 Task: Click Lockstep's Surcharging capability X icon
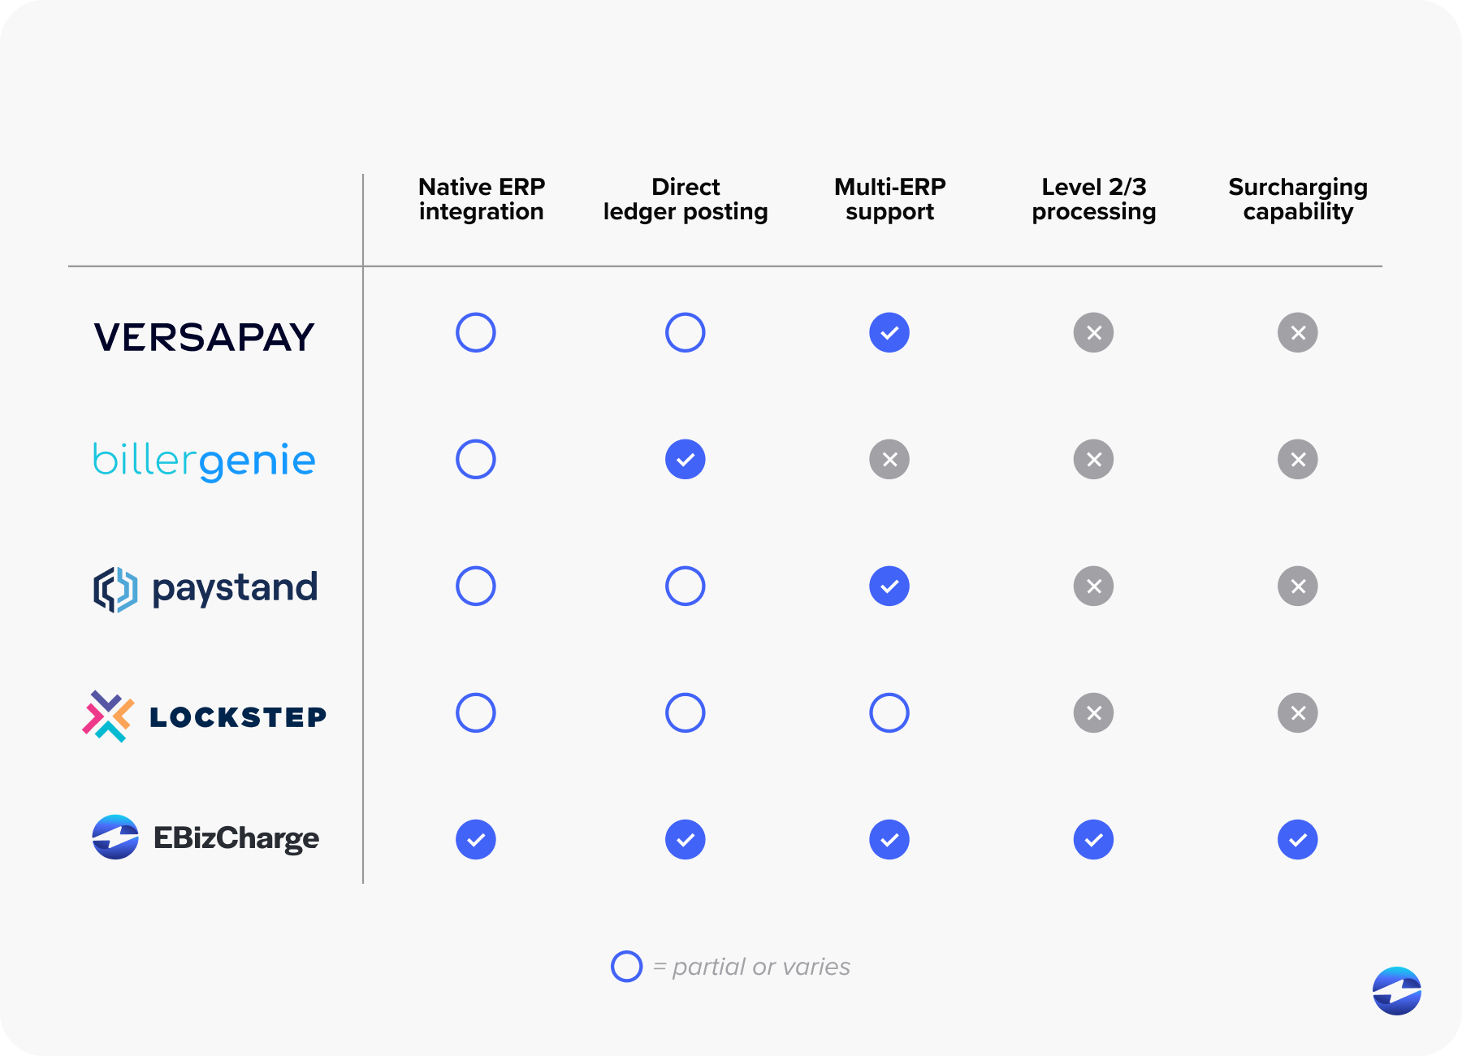coord(1297,713)
